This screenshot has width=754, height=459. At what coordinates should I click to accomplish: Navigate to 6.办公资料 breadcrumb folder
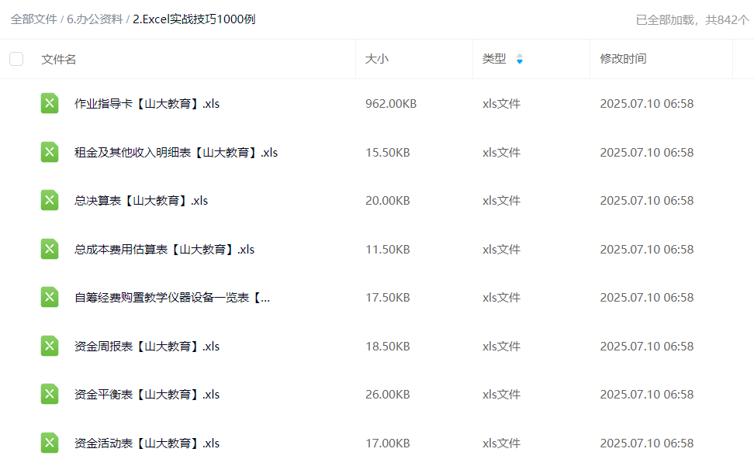pyautogui.click(x=95, y=19)
